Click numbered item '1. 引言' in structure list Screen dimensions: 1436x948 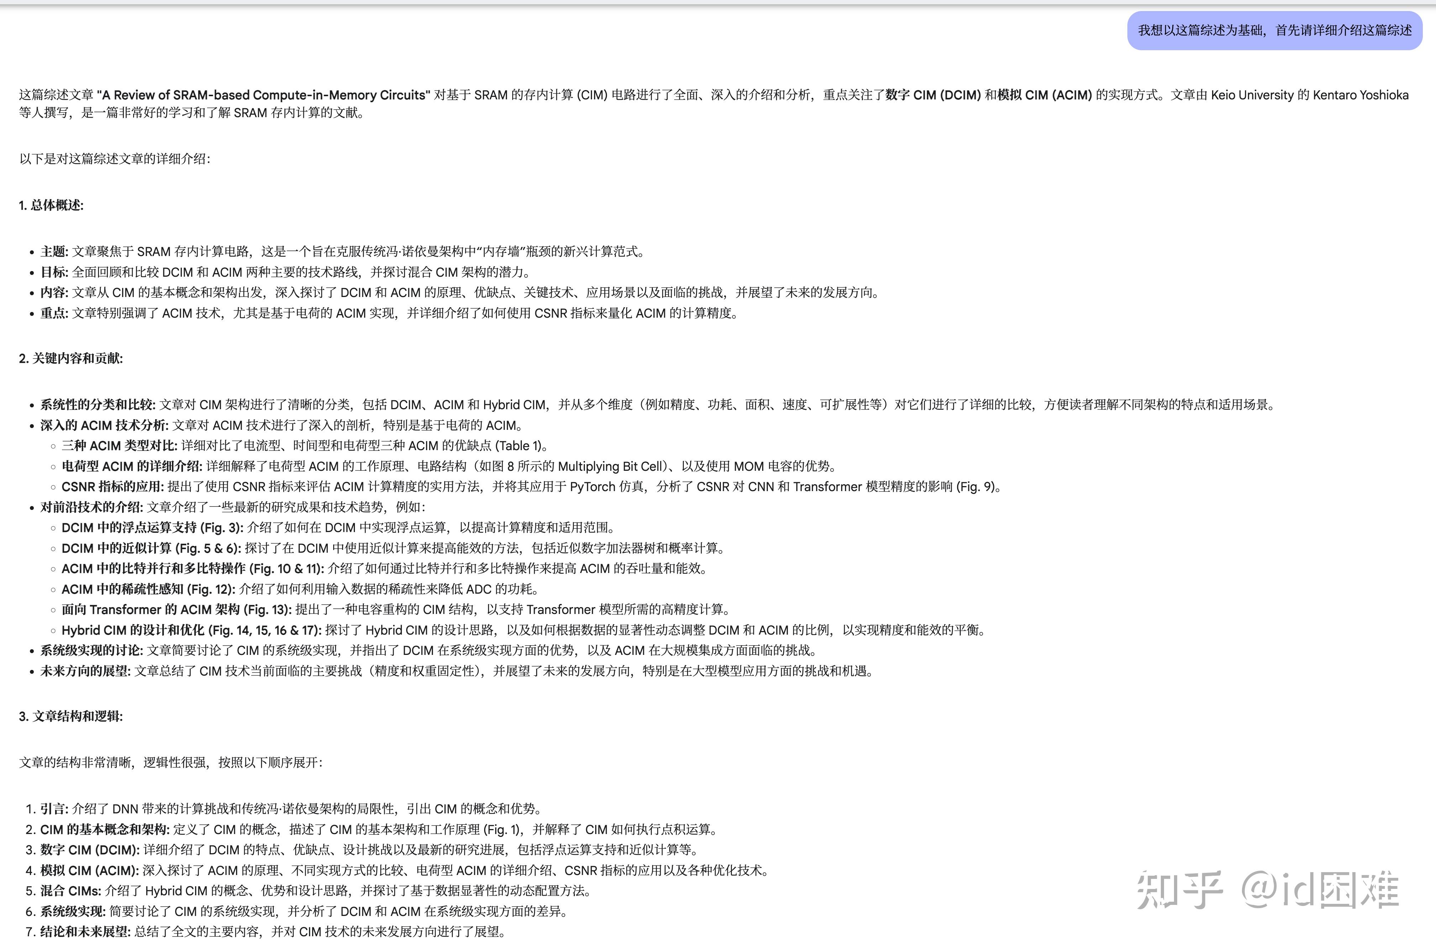54,809
